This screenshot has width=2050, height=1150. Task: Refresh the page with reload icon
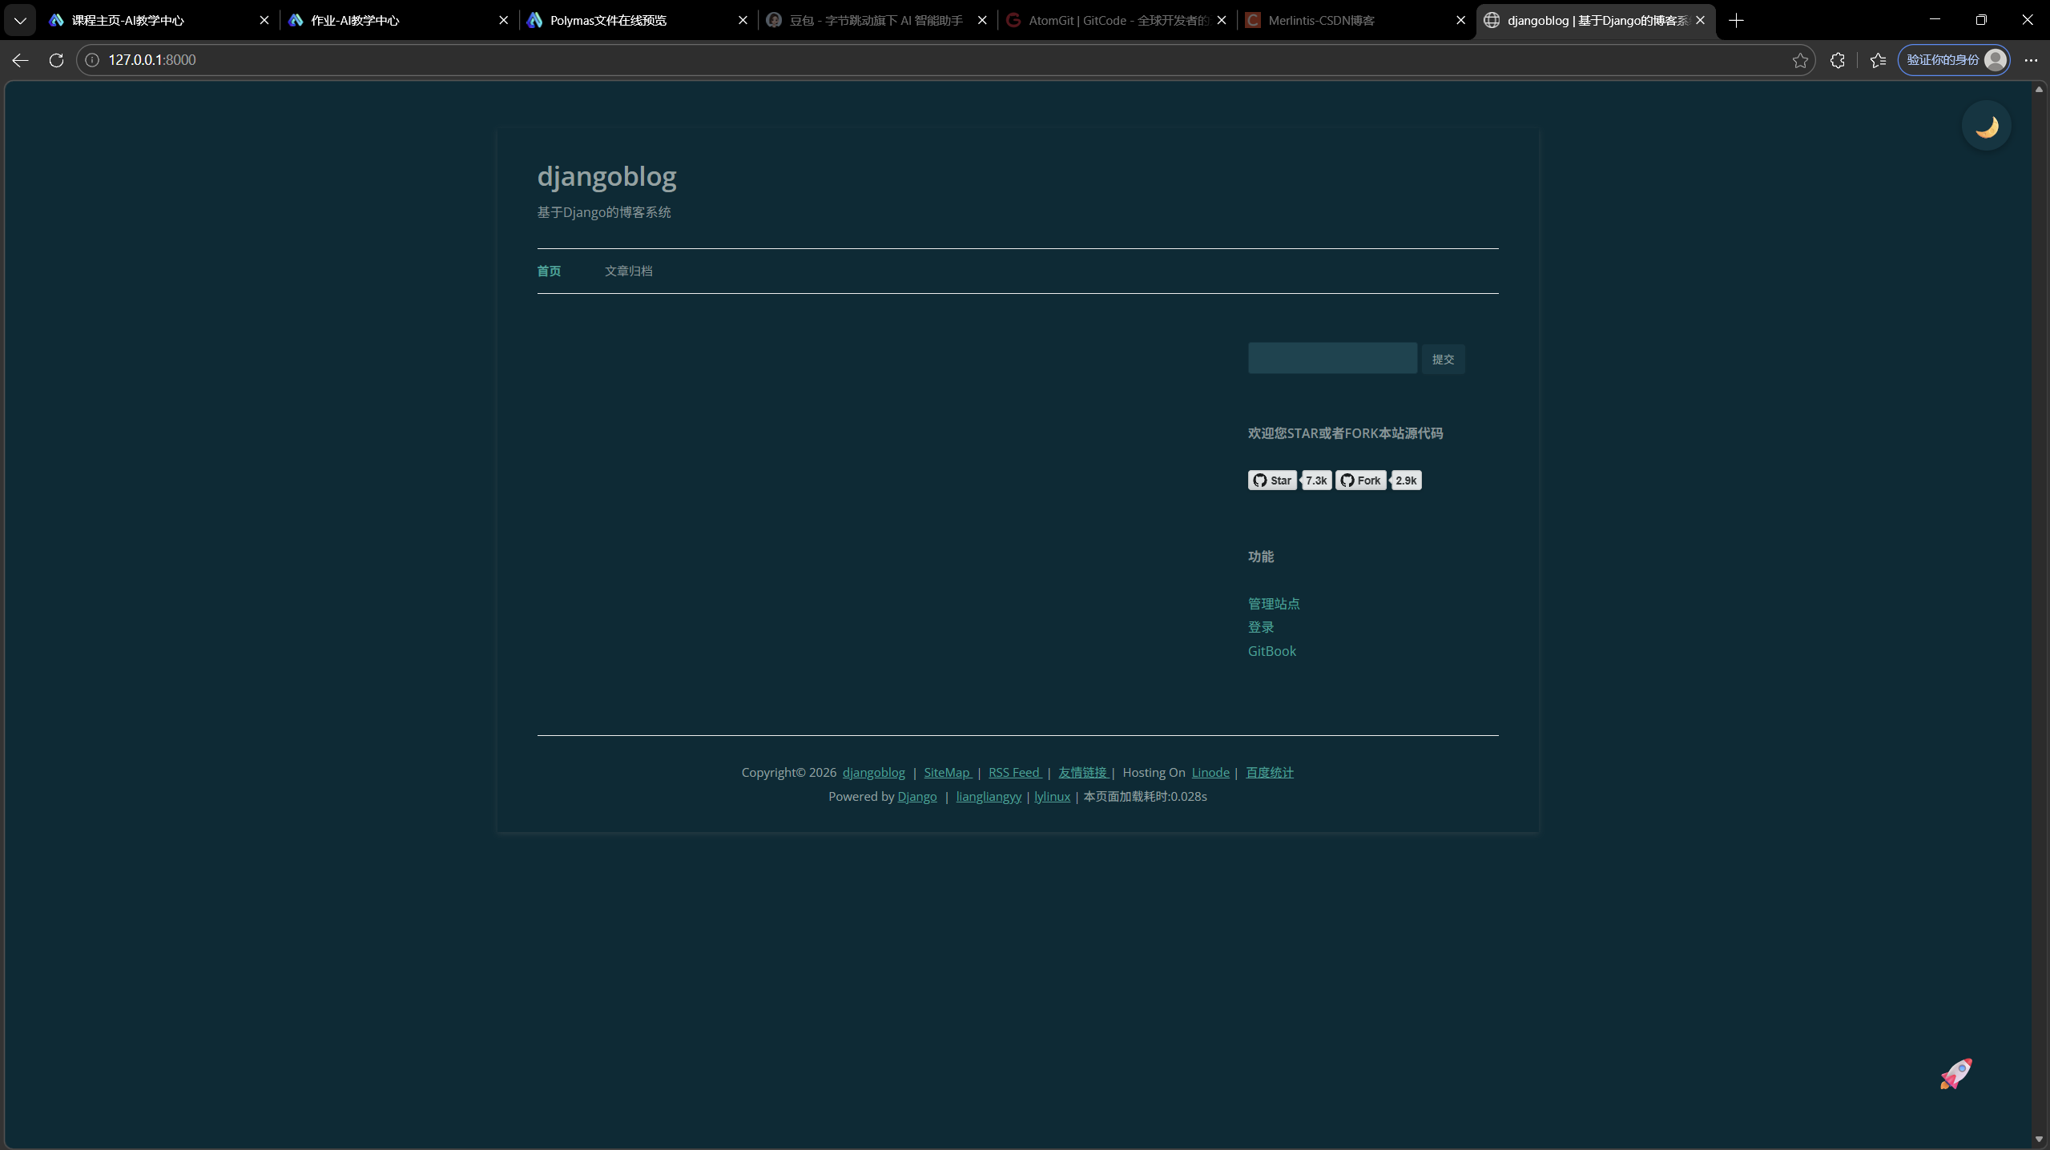tap(56, 60)
